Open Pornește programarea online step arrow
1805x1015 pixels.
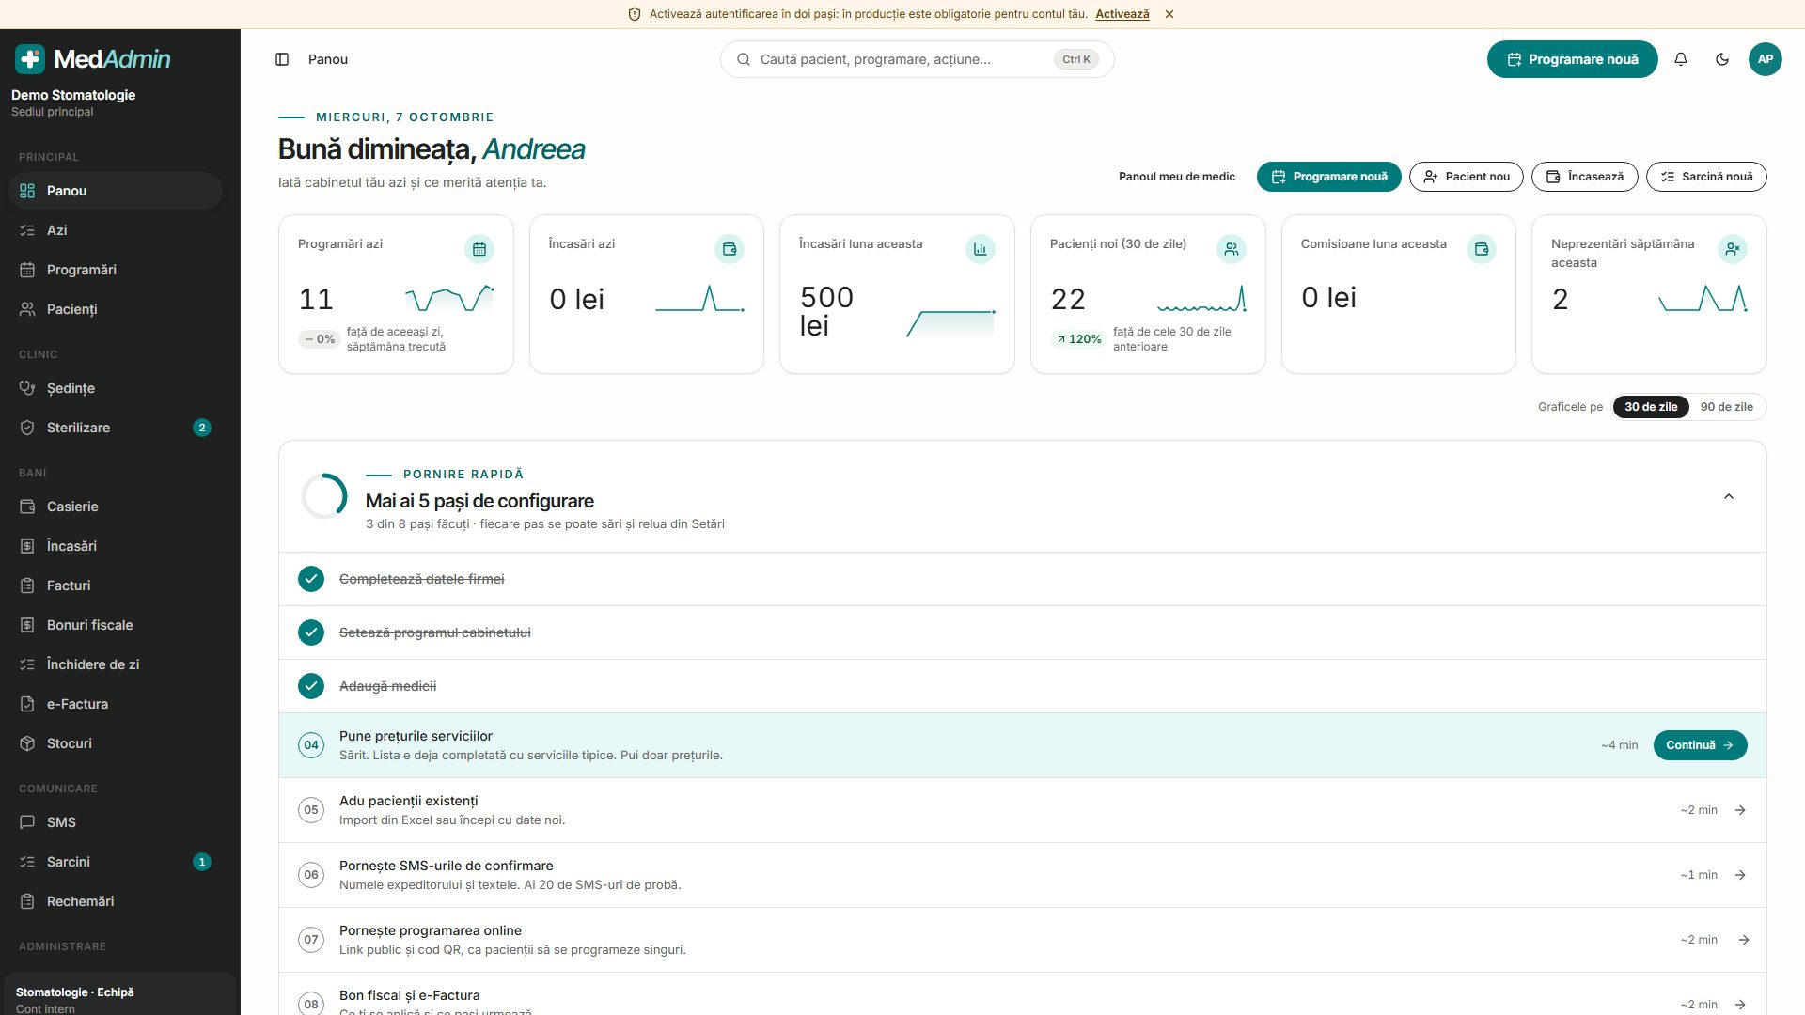click(1744, 940)
